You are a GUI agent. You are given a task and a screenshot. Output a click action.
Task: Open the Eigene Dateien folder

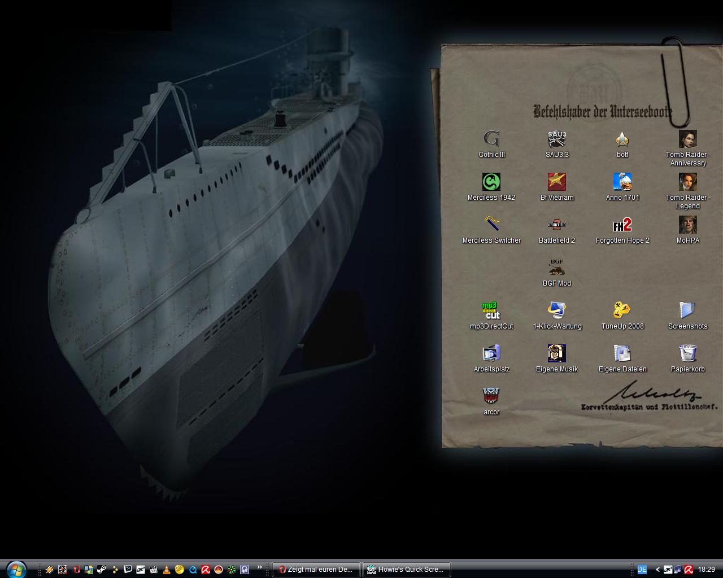622,359
